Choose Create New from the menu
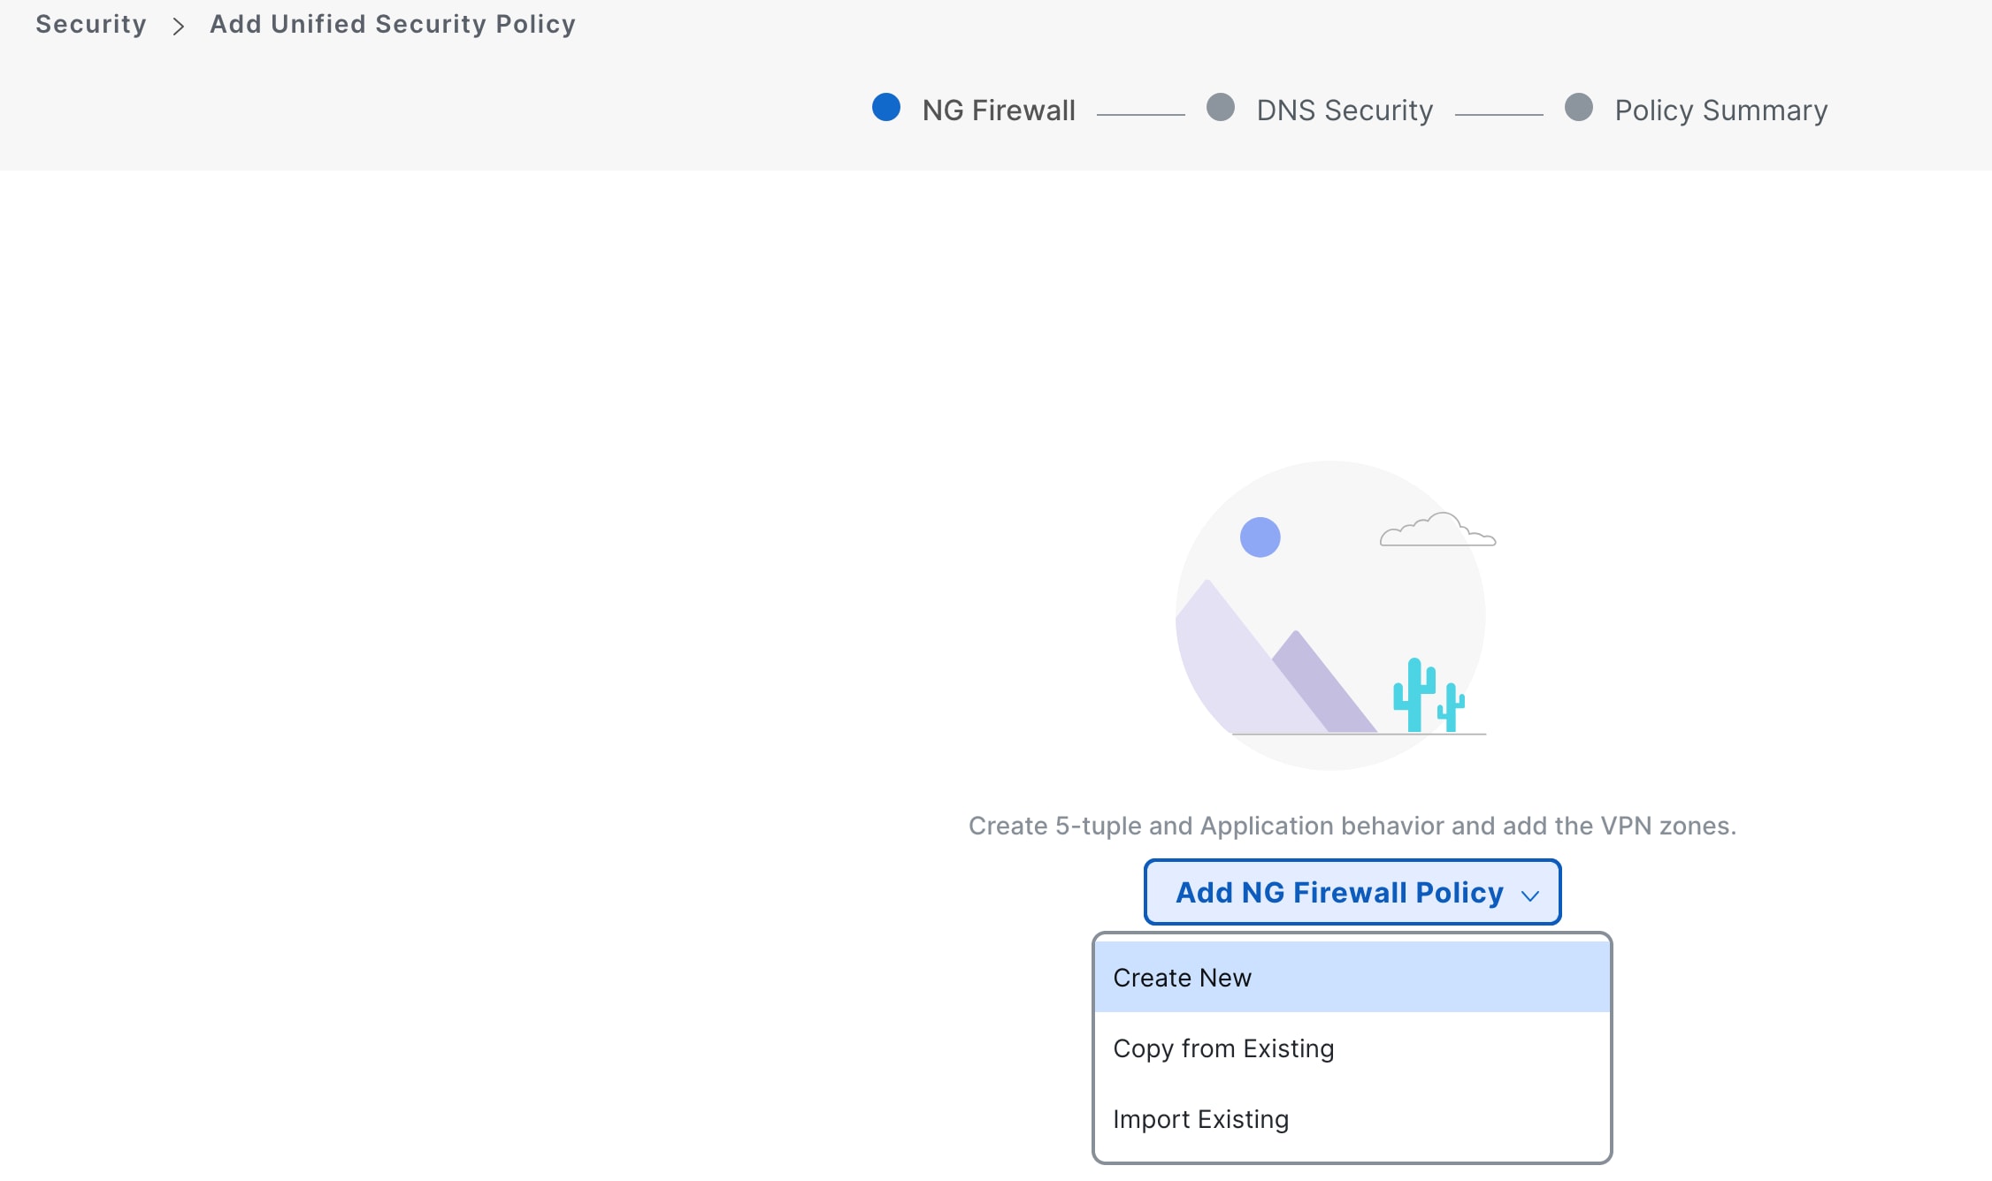Screen dimensions: 1992x1181 tap(1182, 978)
